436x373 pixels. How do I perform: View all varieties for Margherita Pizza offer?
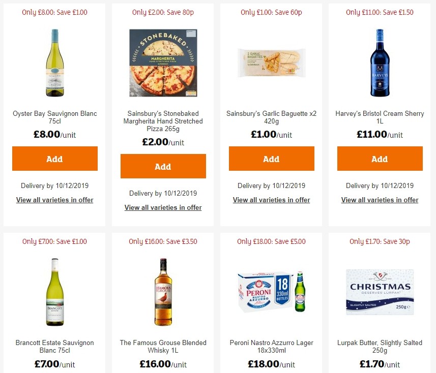163,207
